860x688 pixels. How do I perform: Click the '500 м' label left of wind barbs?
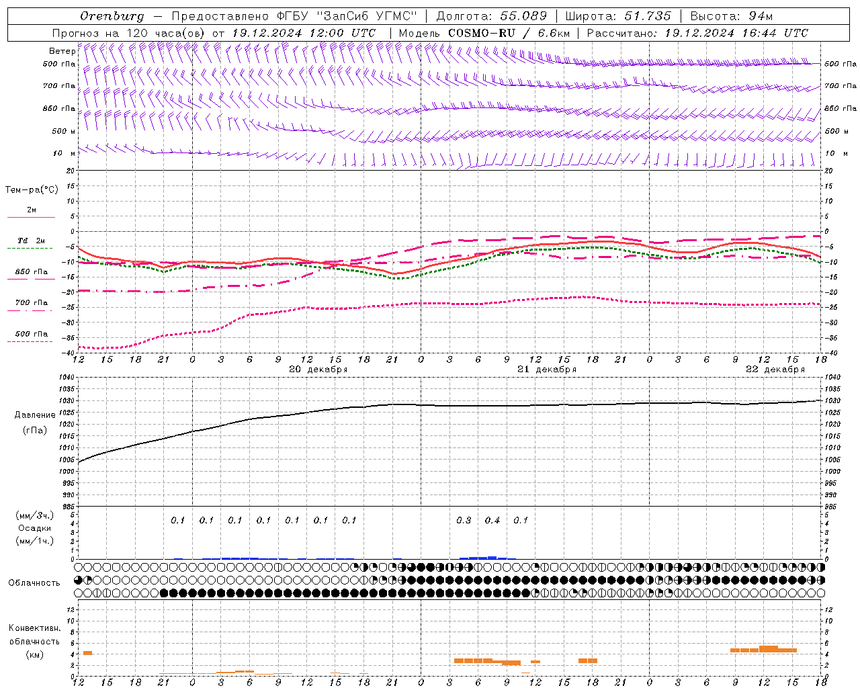tap(64, 131)
